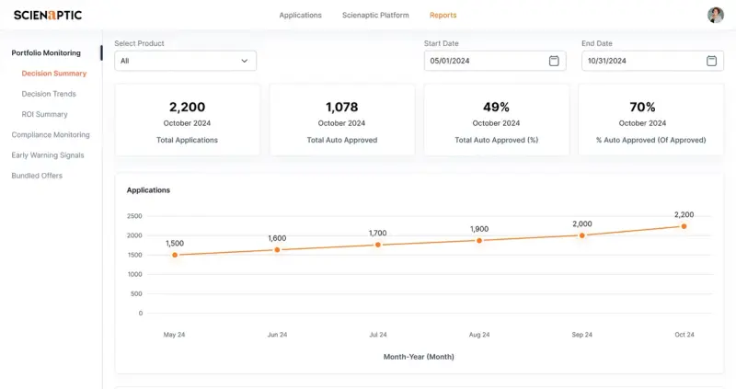This screenshot has height=389, width=736.
Task: Click the 1,900 data label
Action: pyautogui.click(x=479, y=228)
